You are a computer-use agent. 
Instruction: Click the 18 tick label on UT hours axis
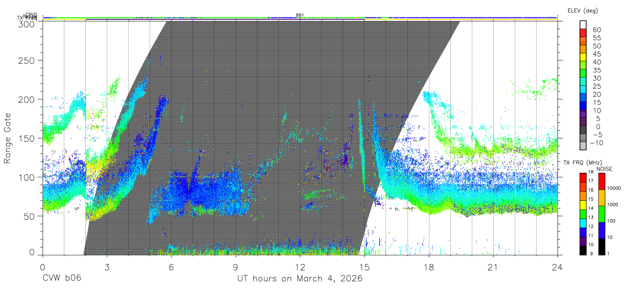coord(429,267)
